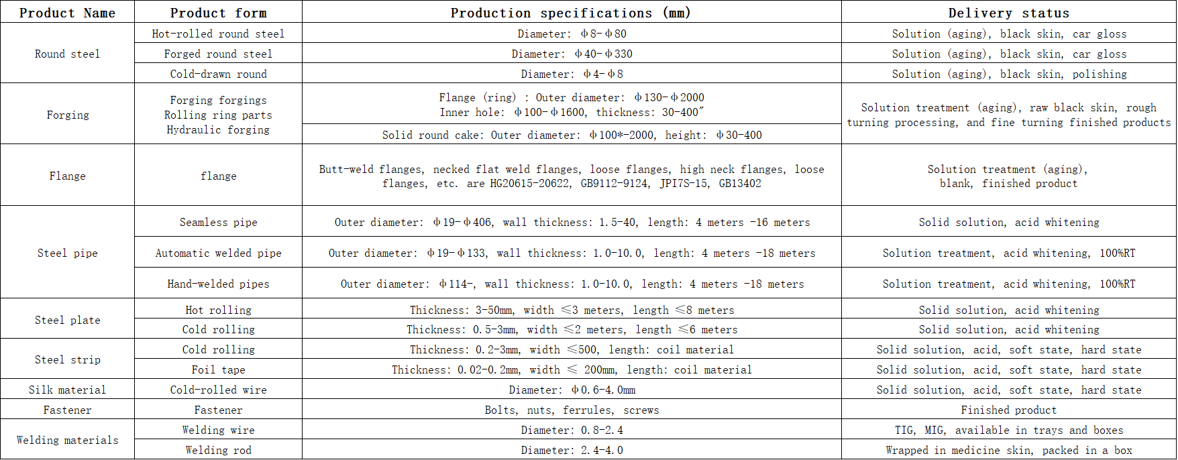The width and height of the screenshot is (1178, 460).
Task: Click the Welding rod cell
Action: 218,450
